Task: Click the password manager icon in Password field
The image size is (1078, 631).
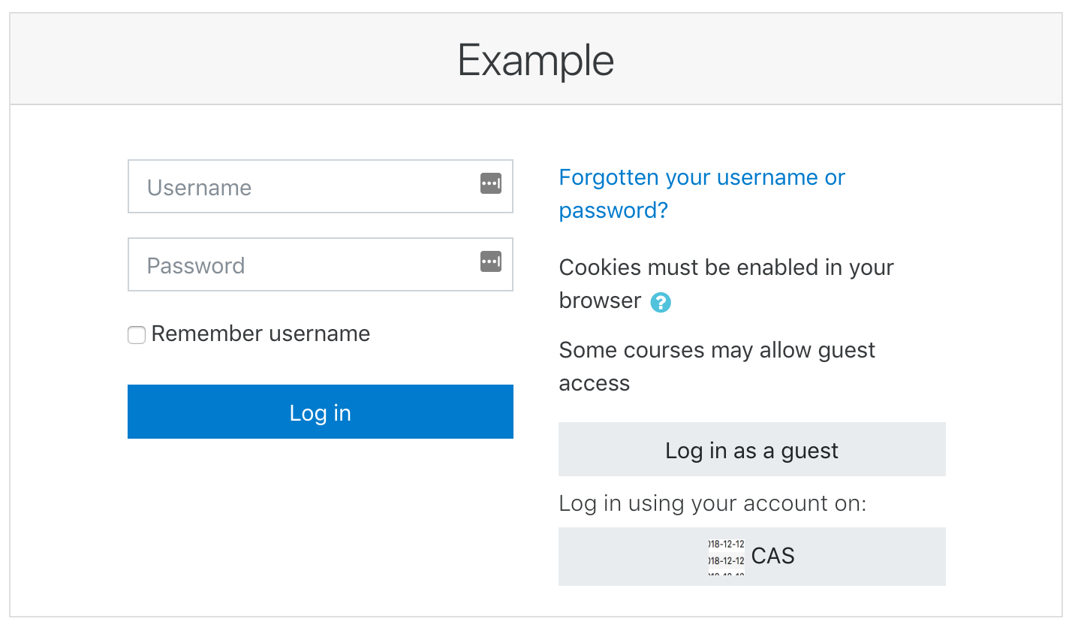Action: click(491, 261)
